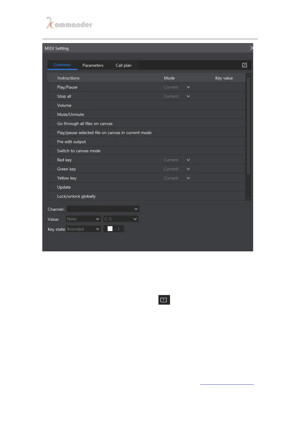
Task: Select the Yellow key instruction row
Action: coord(147,178)
